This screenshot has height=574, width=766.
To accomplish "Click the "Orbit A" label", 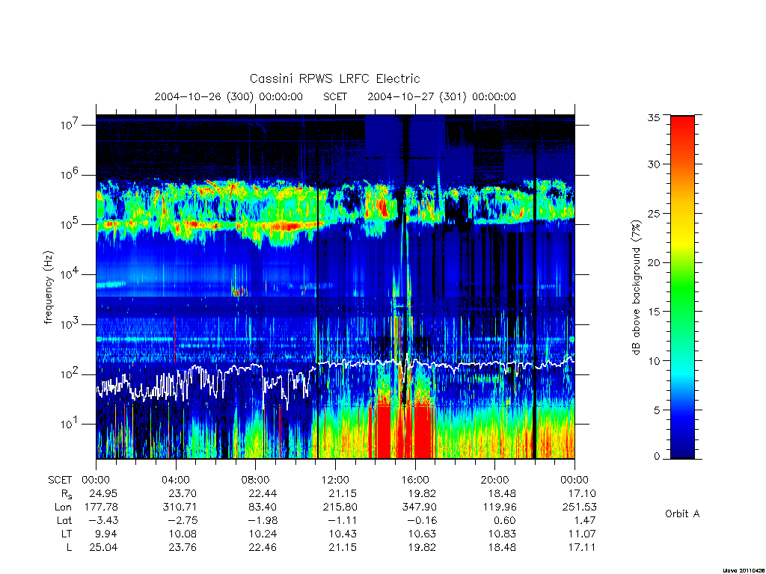I will [682, 514].
